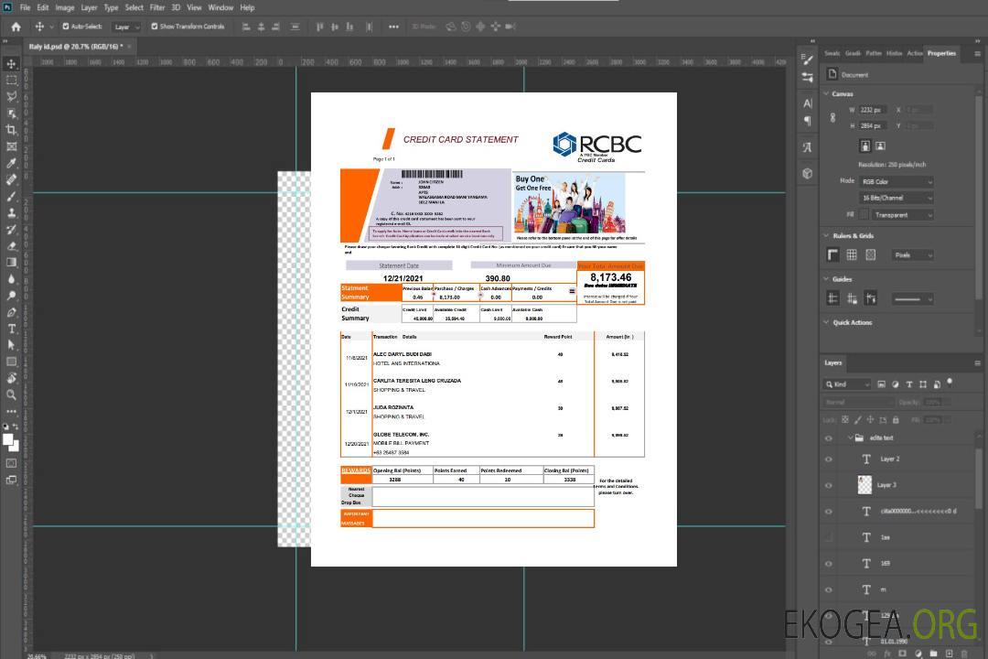Select the Rectangular Marquee tool

click(11, 81)
